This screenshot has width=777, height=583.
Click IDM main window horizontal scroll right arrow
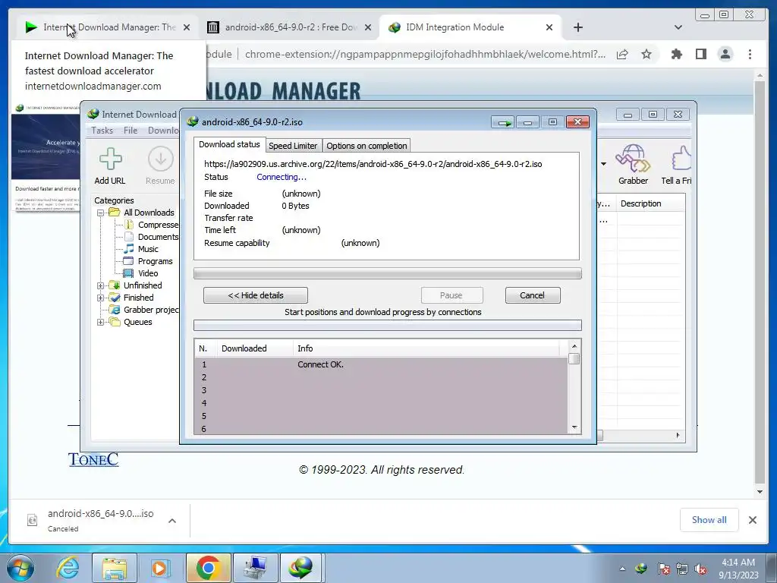(678, 435)
